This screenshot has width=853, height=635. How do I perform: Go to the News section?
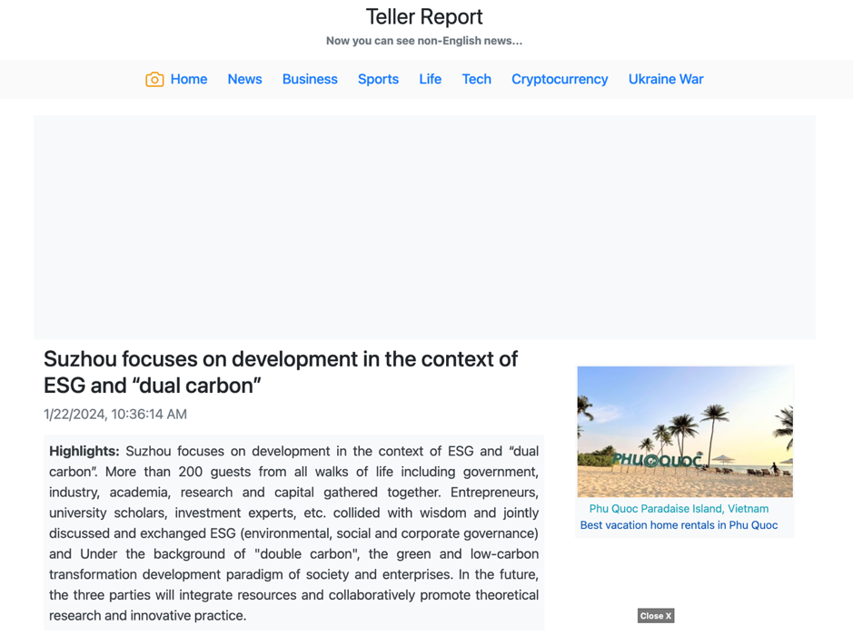click(244, 79)
